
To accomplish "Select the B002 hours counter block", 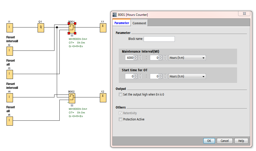I will 72,98.
